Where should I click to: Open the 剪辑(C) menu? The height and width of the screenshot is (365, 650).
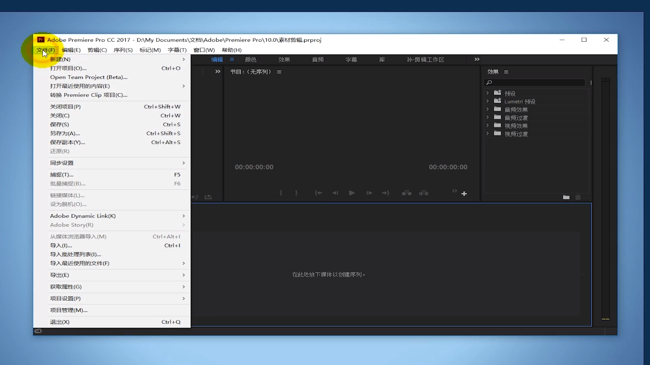[97, 50]
